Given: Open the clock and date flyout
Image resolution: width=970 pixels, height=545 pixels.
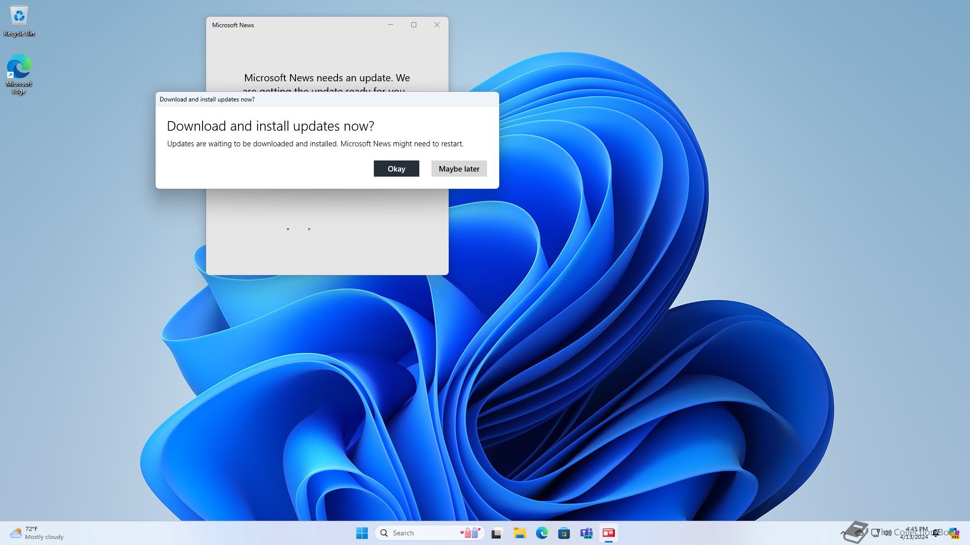Looking at the screenshot, I should click(914, 533).
